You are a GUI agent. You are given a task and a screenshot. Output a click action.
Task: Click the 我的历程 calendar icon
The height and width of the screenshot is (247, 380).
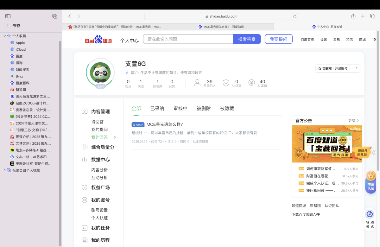(85, 240)
